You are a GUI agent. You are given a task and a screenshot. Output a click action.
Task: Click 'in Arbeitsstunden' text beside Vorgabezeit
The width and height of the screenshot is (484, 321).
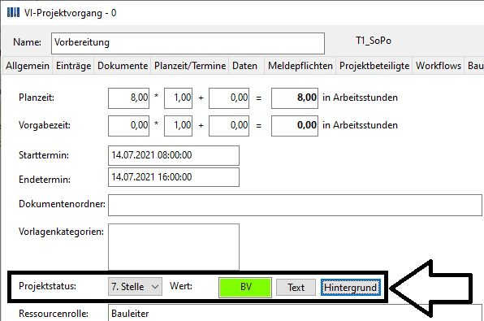[x=360, y=125]
